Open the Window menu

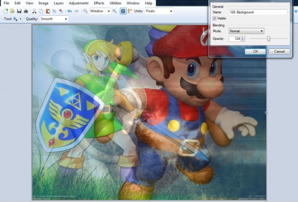click(x=133, y=3)
